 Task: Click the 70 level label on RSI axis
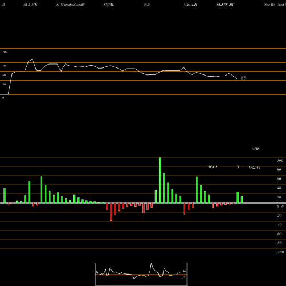point(4,66)
